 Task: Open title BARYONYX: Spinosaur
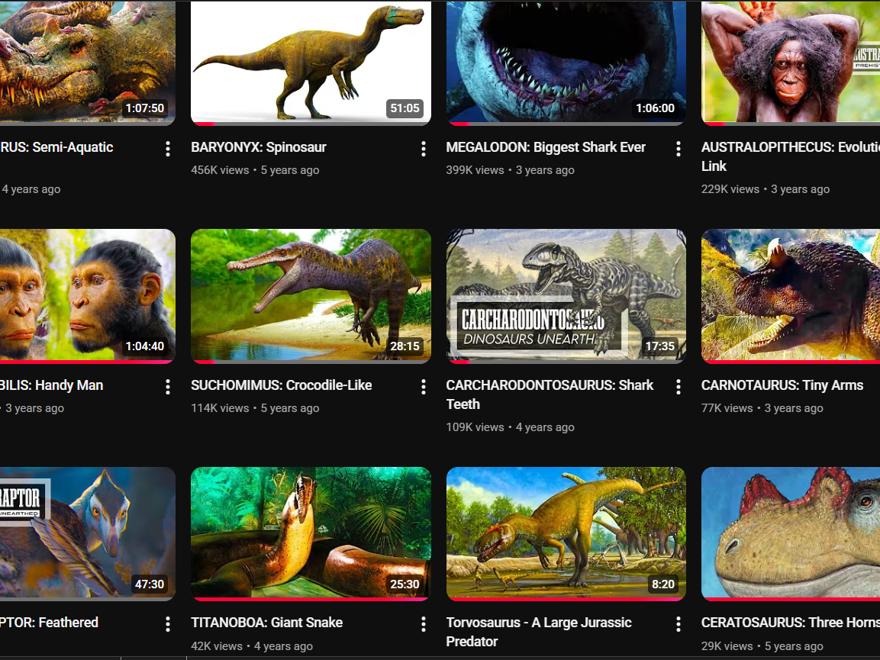(x=259, y=147)
